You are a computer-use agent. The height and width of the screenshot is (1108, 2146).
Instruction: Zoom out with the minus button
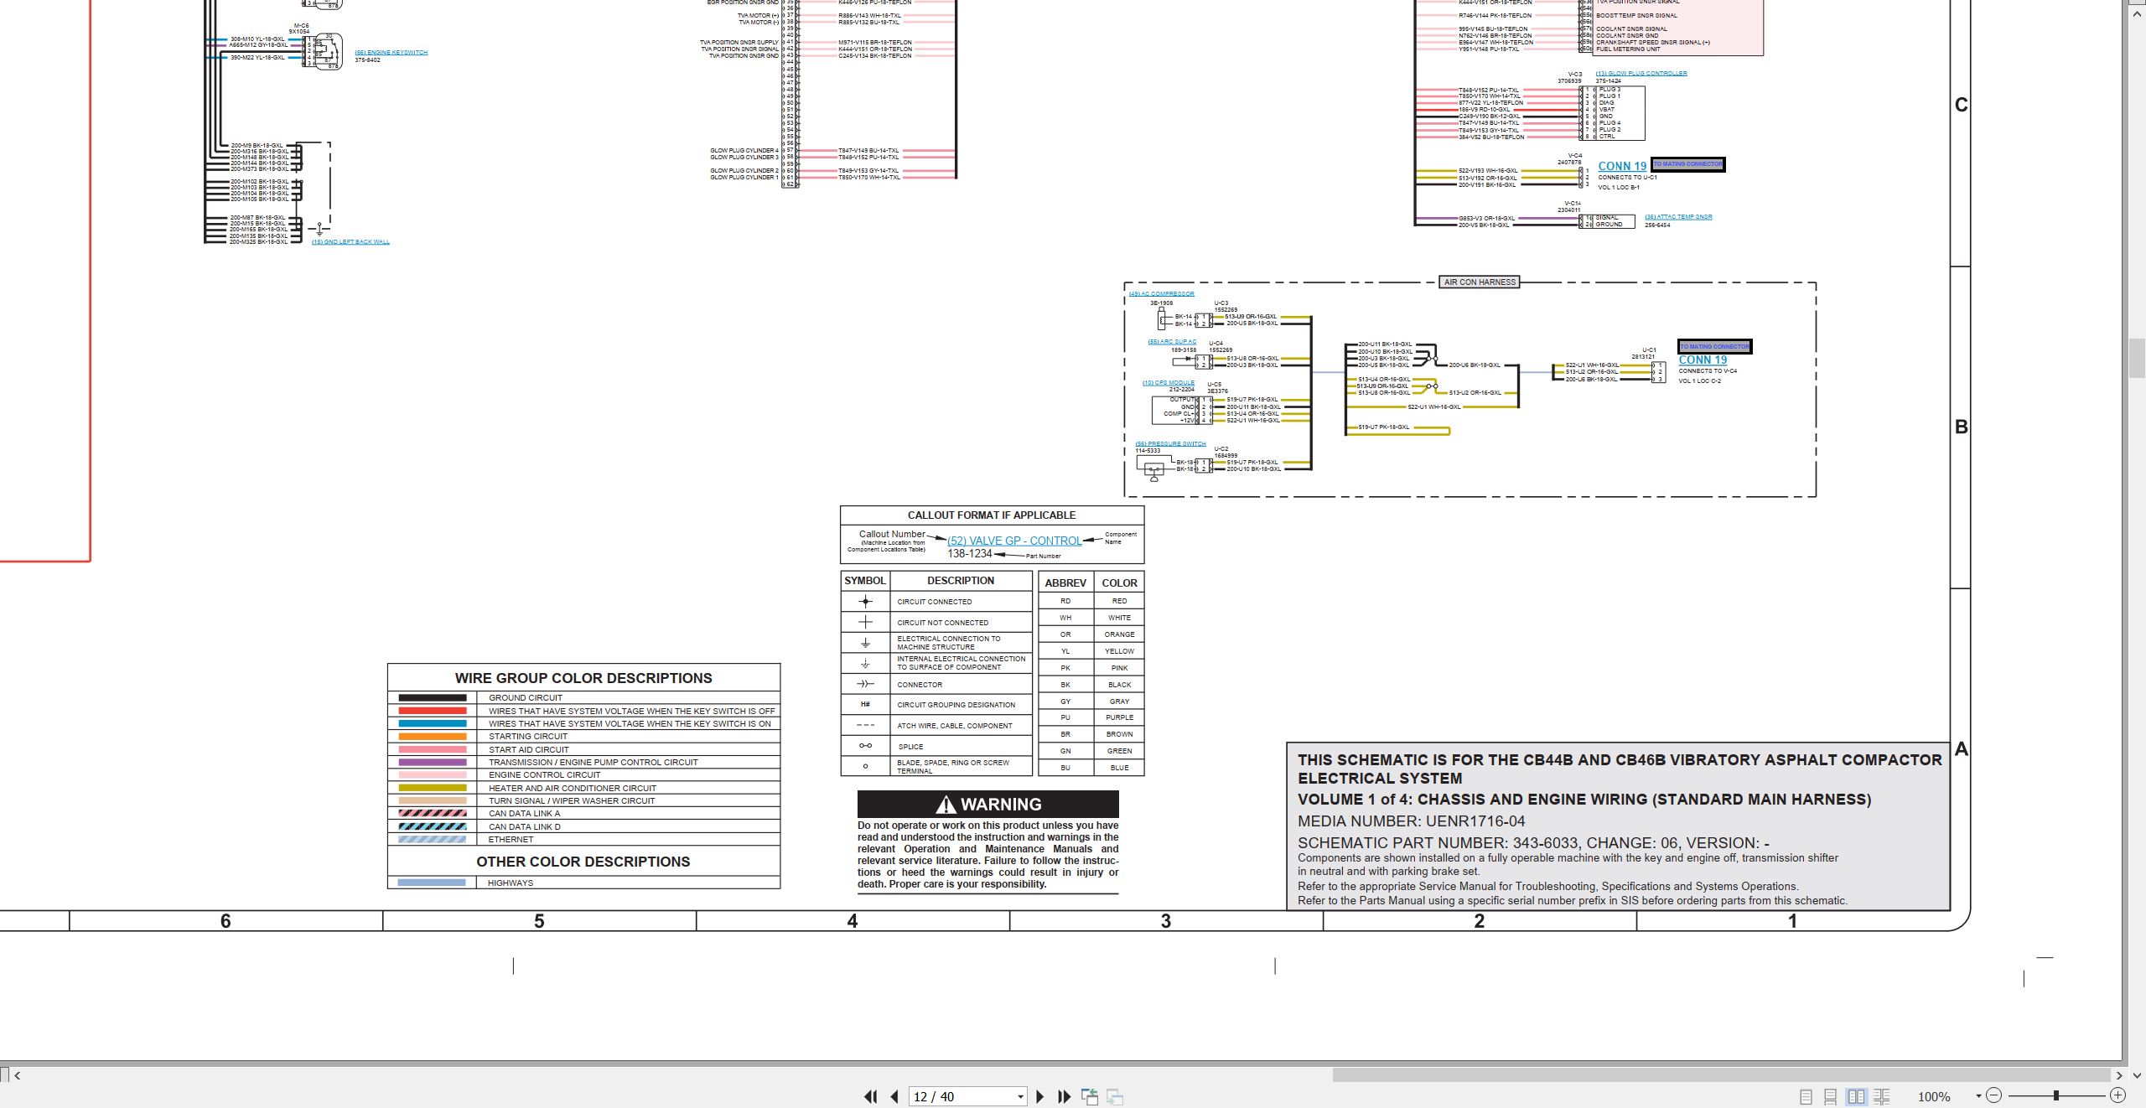pos(1994,1095)
